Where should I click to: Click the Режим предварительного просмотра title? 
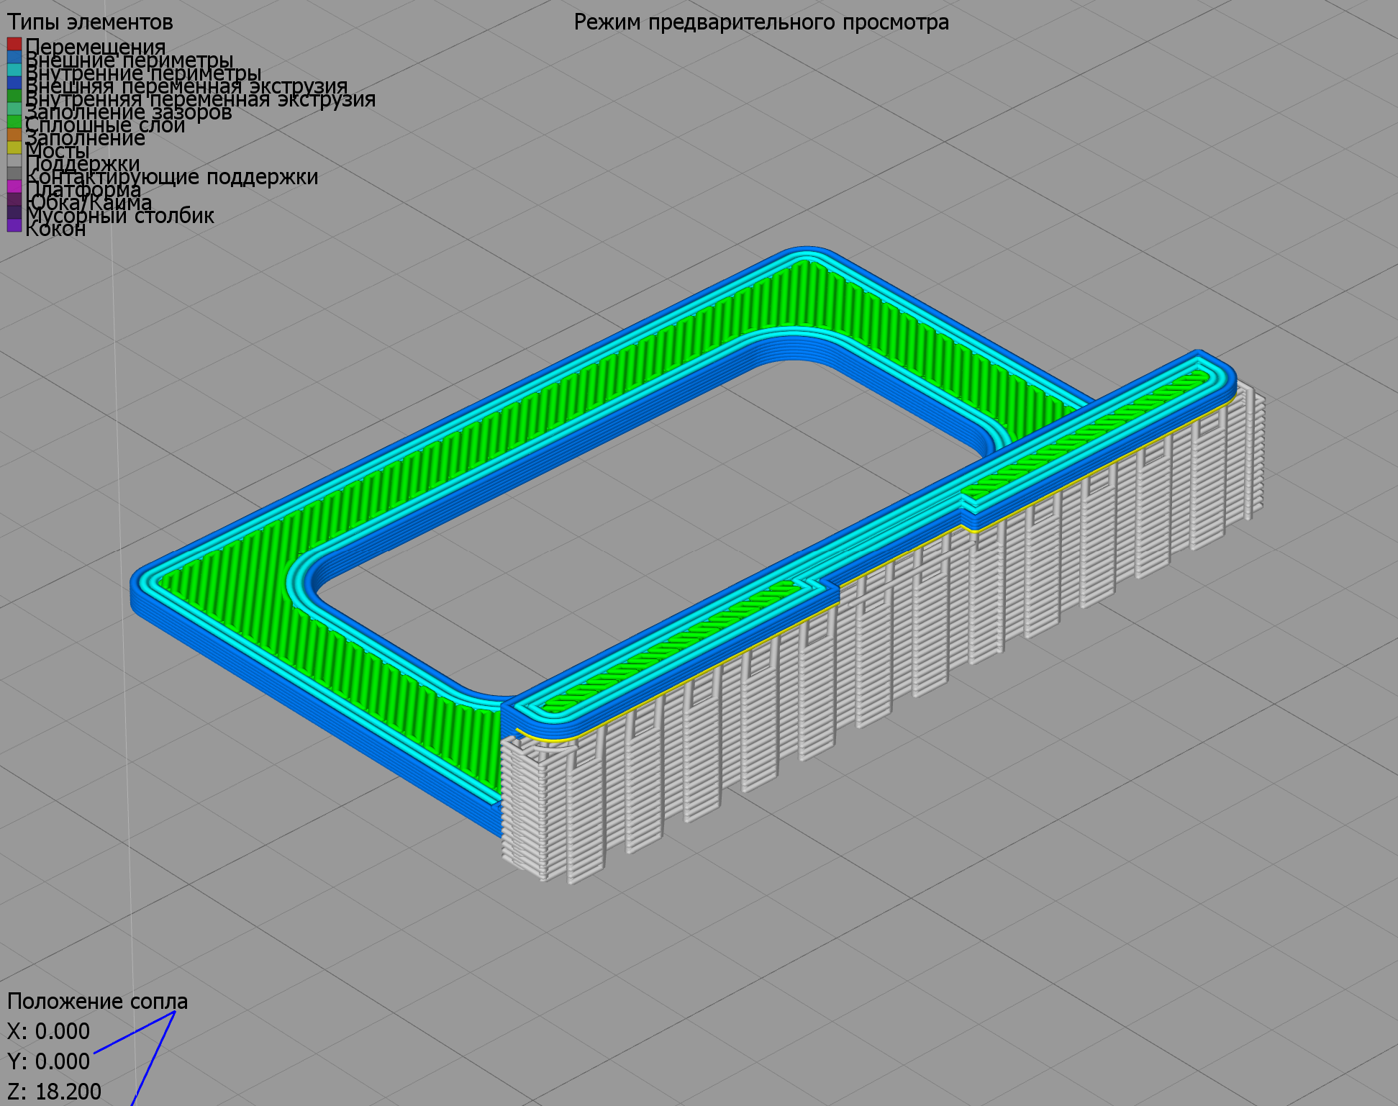pyautogui.click(x=761, y=22)
